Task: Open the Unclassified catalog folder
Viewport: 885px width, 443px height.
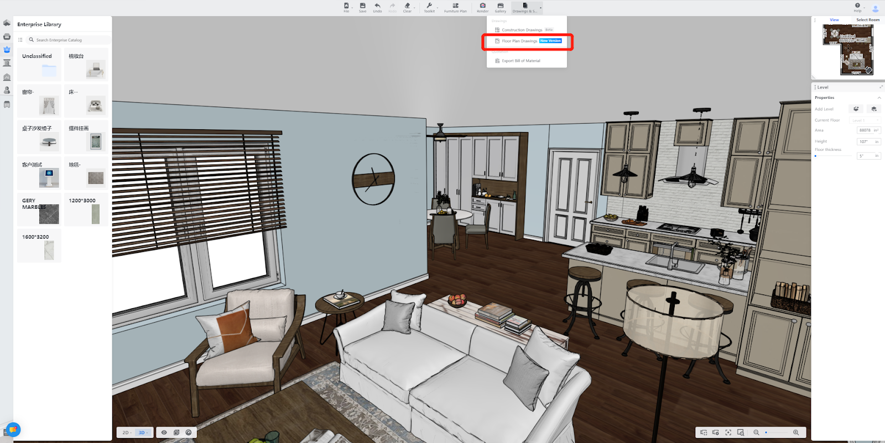Action: 39,65
